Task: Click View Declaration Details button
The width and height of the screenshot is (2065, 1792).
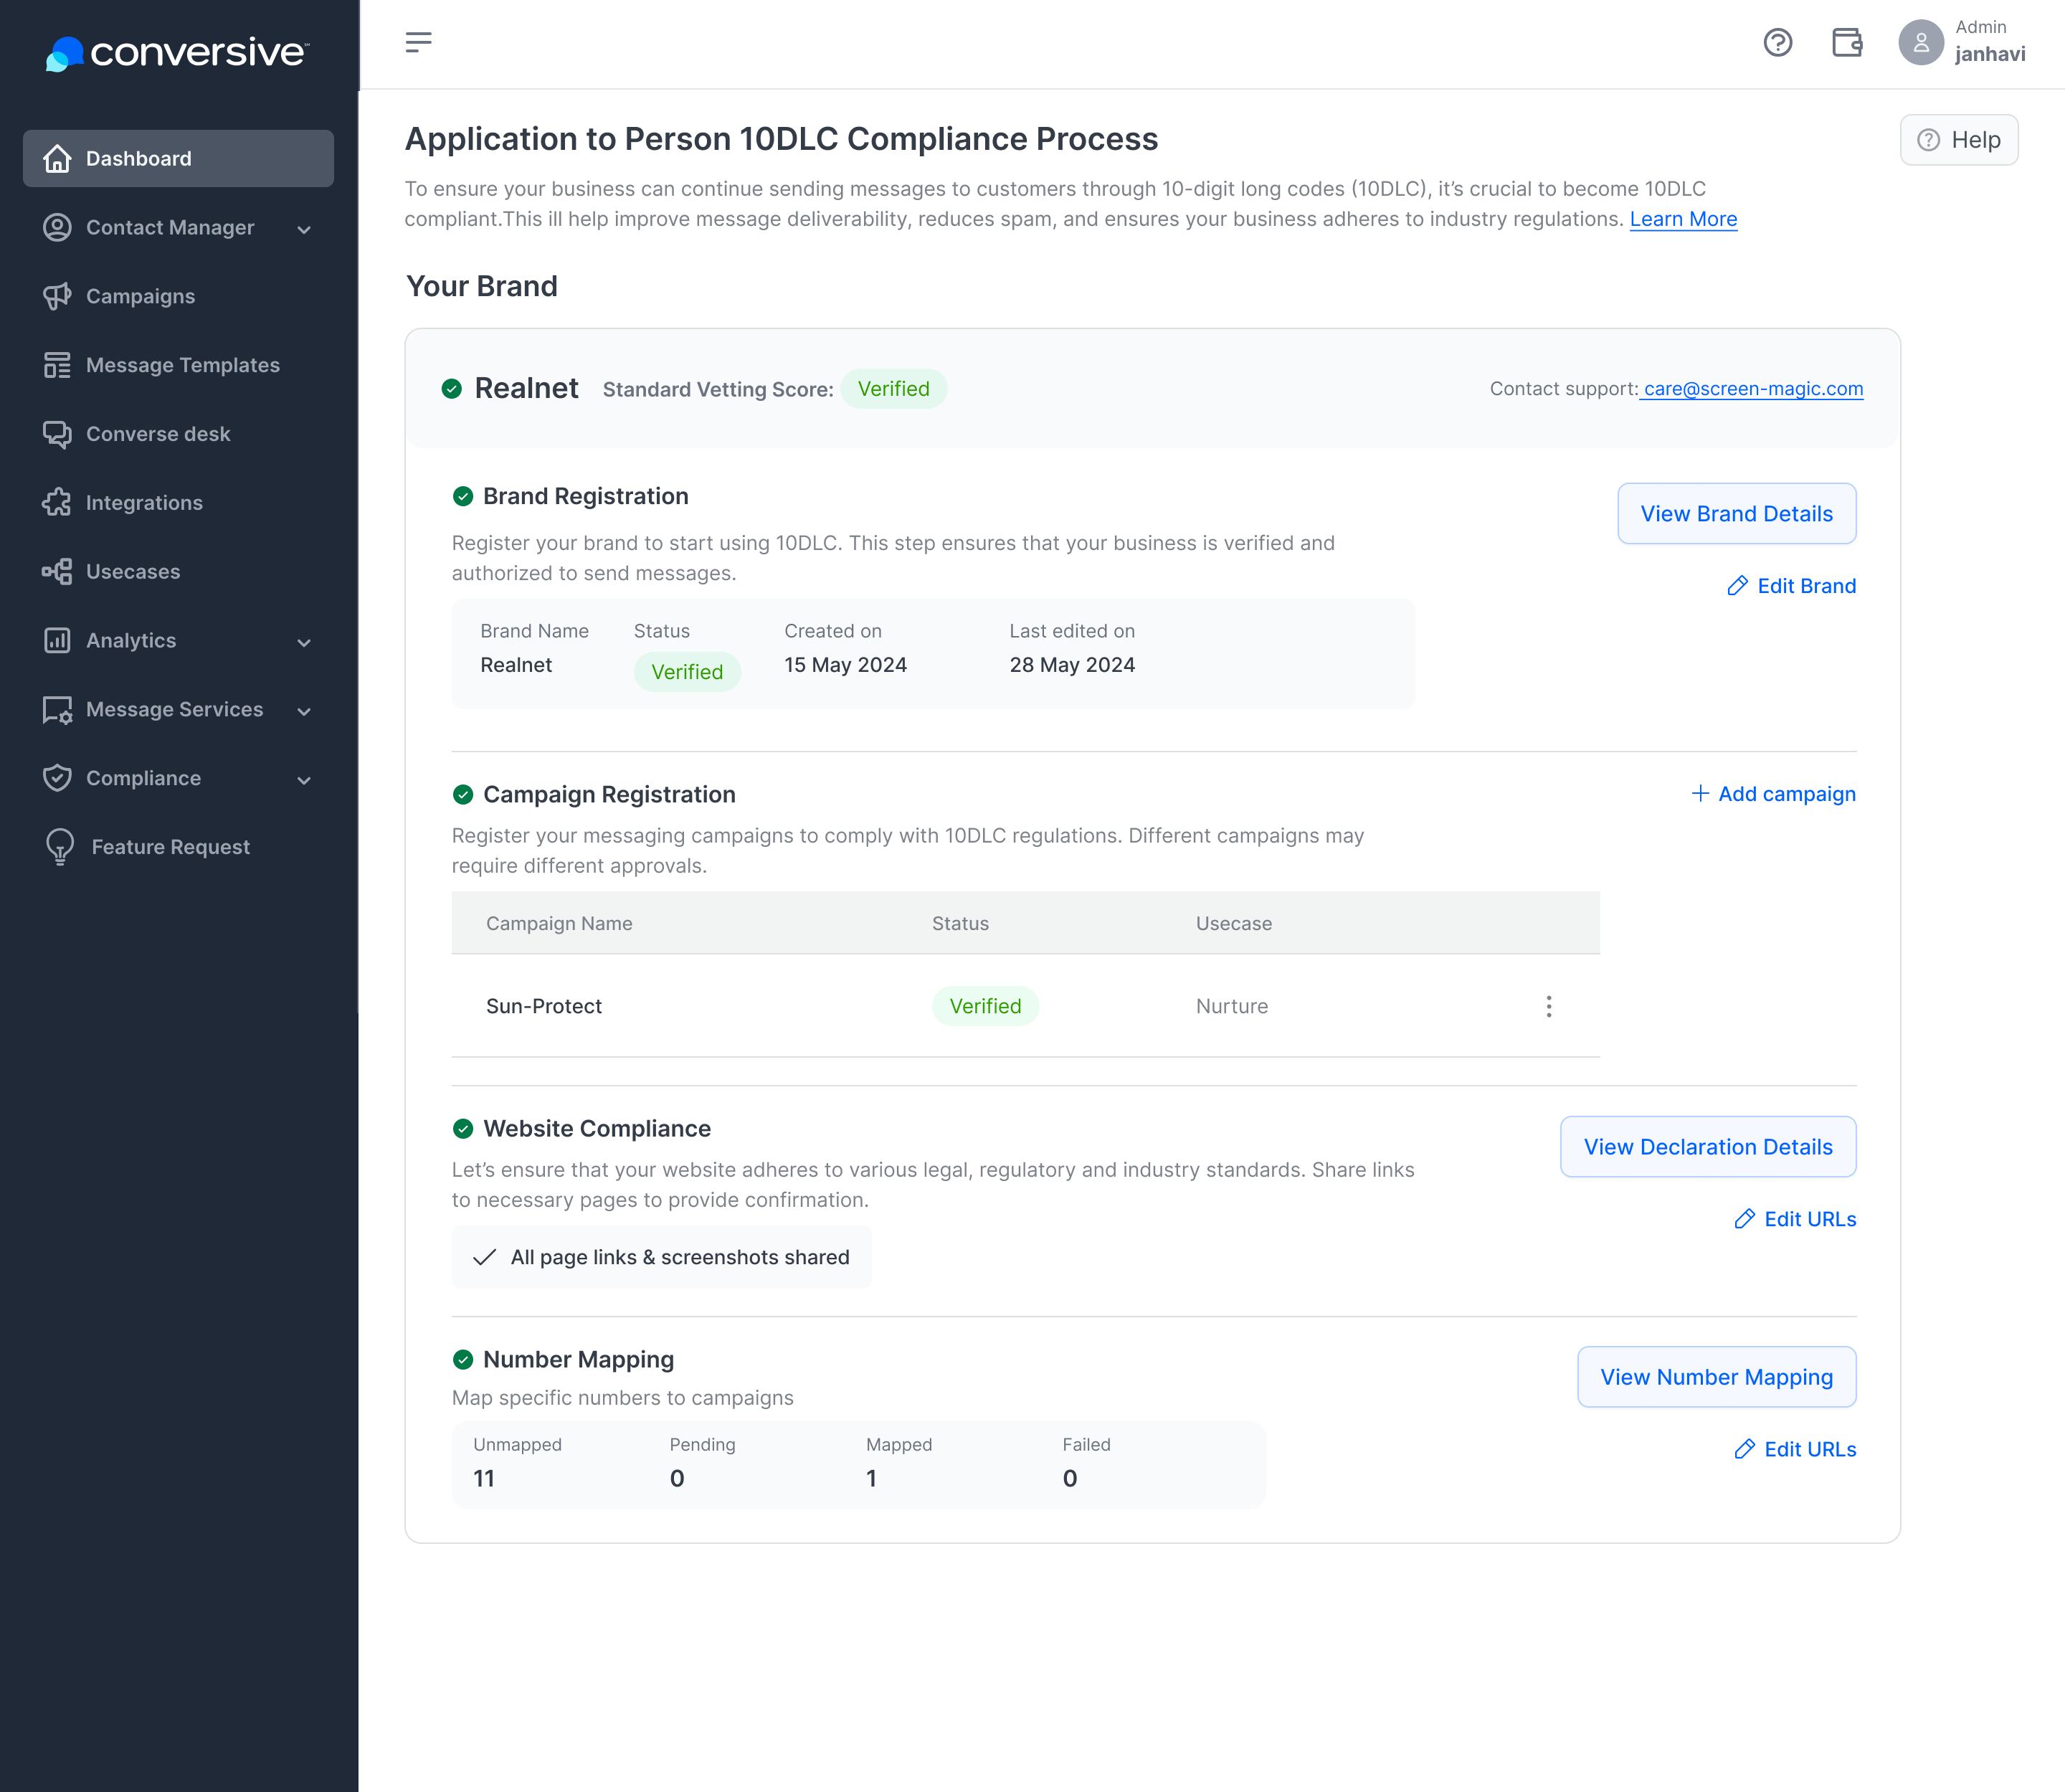Action: pyautogui.click(x=1708, y=1147)
